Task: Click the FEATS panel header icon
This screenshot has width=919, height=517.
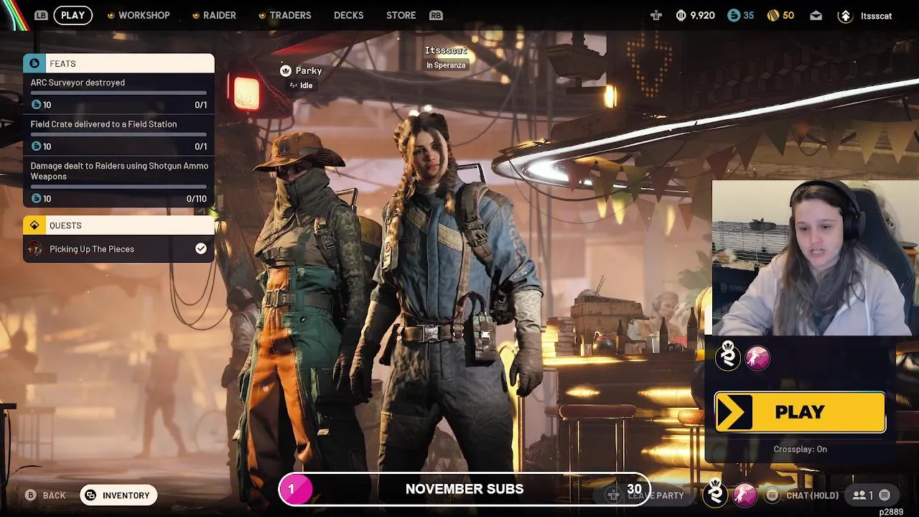Action: (34, 63)
